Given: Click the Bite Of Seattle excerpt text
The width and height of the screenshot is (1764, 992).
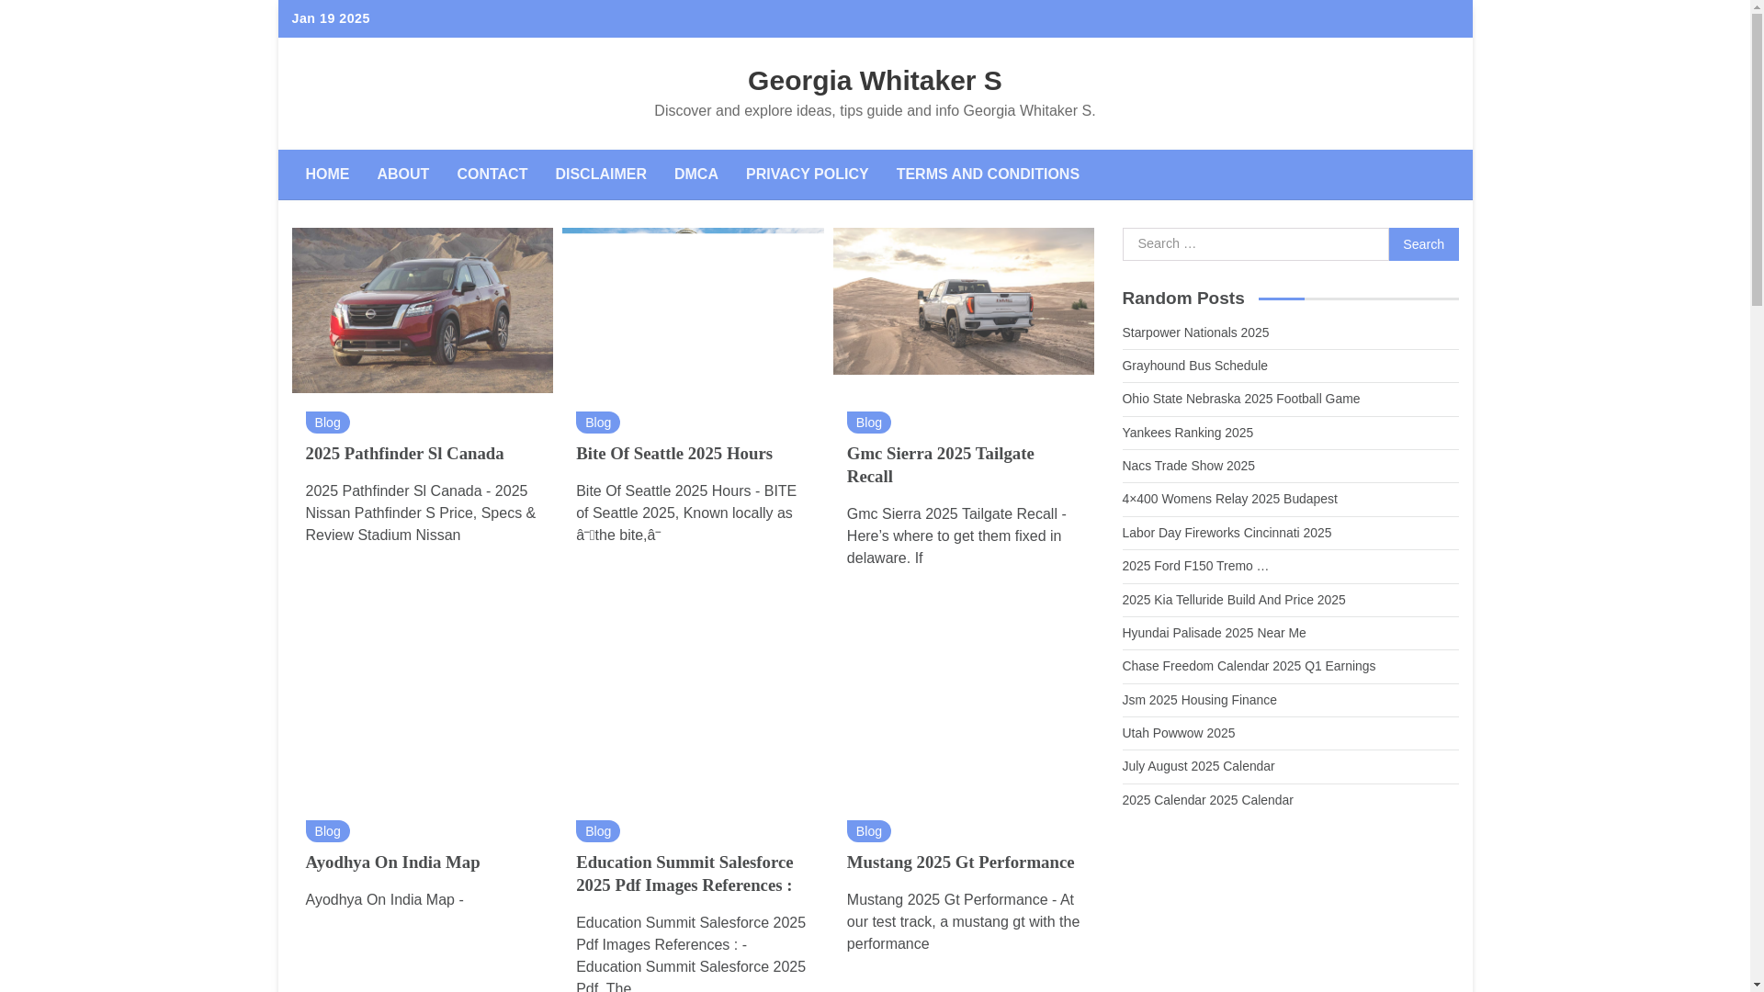Looking at the screenshot, I should point(685,513).
